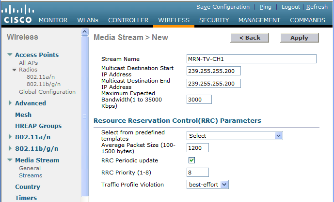Open the WLANs menu tab

point(87,20)
